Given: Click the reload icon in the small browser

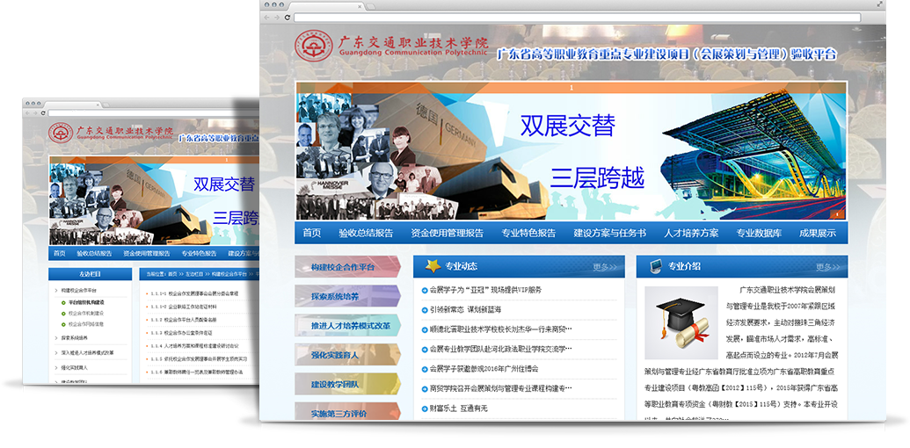Looking at the screenshot, I should click(x=41, y=113).
